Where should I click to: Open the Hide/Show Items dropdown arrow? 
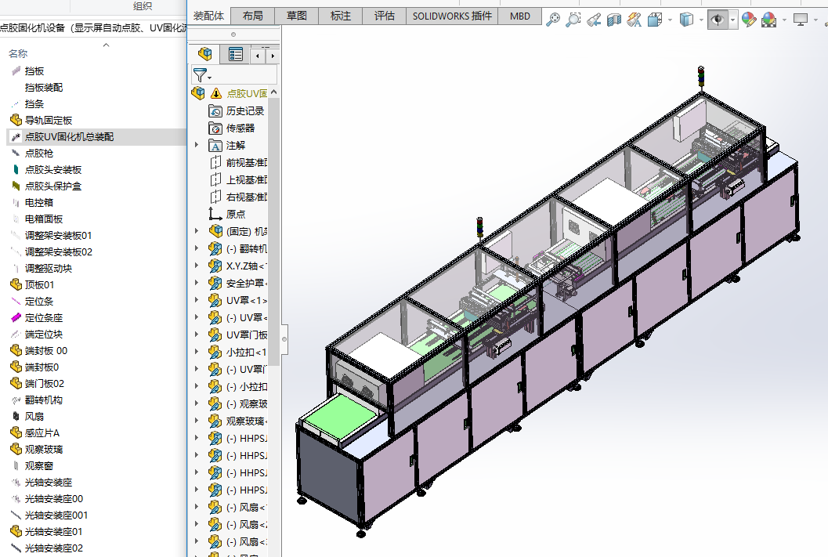pos(732,20)
